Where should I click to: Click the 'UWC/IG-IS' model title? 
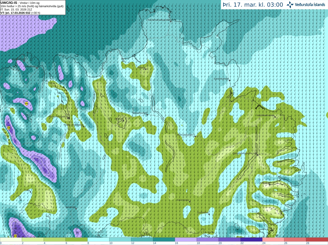pyautogui.click(x=9, y=3)
